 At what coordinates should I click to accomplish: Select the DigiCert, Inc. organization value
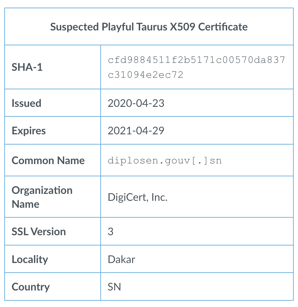click(x=138, y=197)
